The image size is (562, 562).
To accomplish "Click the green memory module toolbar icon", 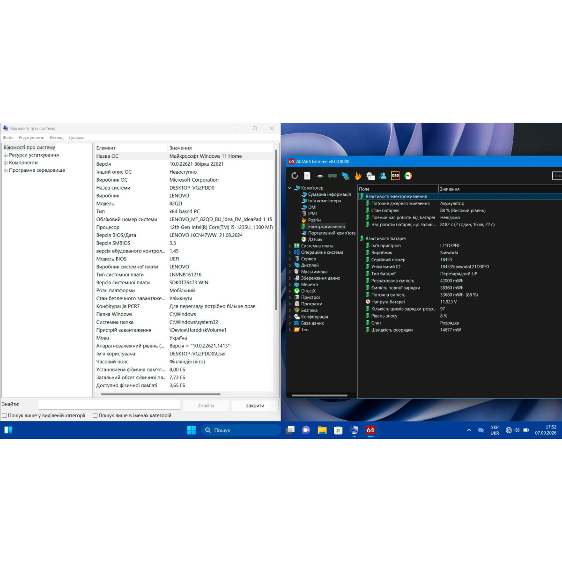I will coord(333,176).
